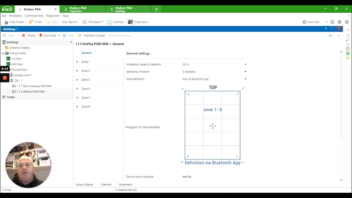Click the Undo arrow icon

(x=31, y=22)
